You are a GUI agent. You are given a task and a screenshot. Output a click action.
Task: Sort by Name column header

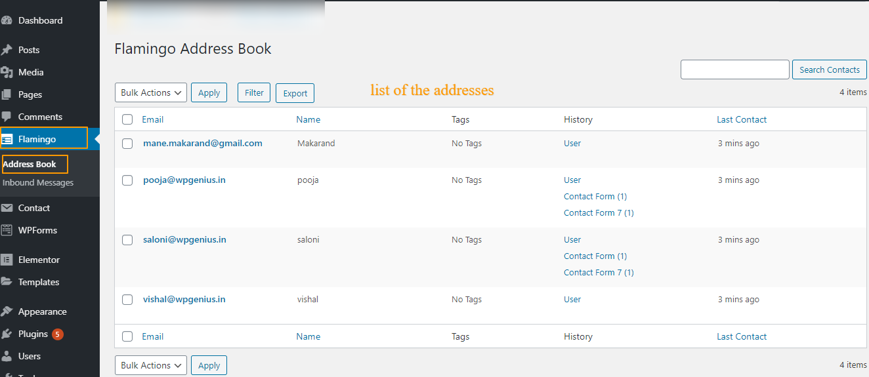(x=308, y=119)
